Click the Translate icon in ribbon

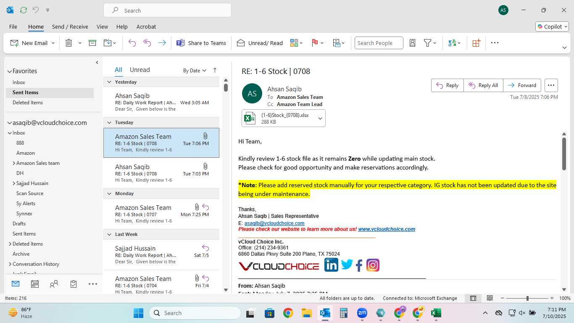(452, 43)
